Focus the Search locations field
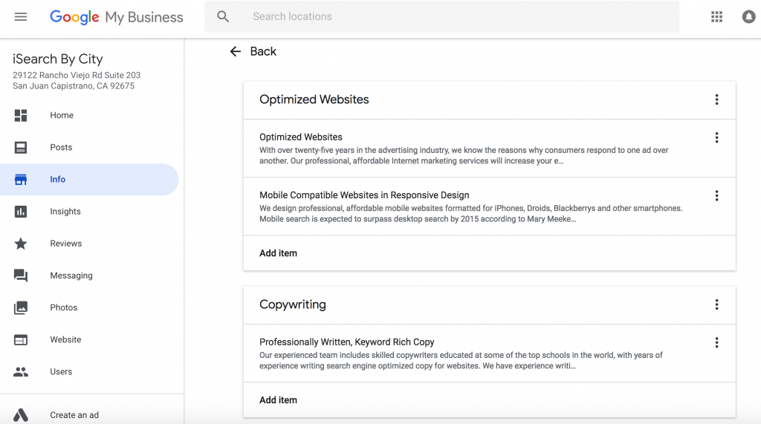Screen dimensions: 761x424 coord(441,16)
